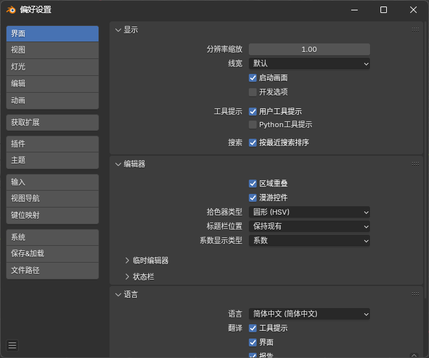Open the 语言 selection dropdown
The height and width of the screenshot is (358, 429).
click(x=309, y=314)
